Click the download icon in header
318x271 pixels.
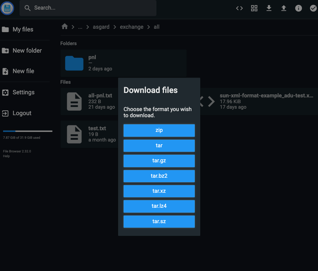(269, 8)
